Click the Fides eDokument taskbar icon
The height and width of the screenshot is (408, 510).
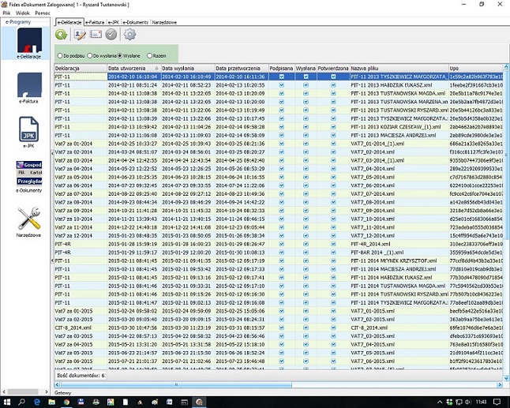tap(199, 402)
